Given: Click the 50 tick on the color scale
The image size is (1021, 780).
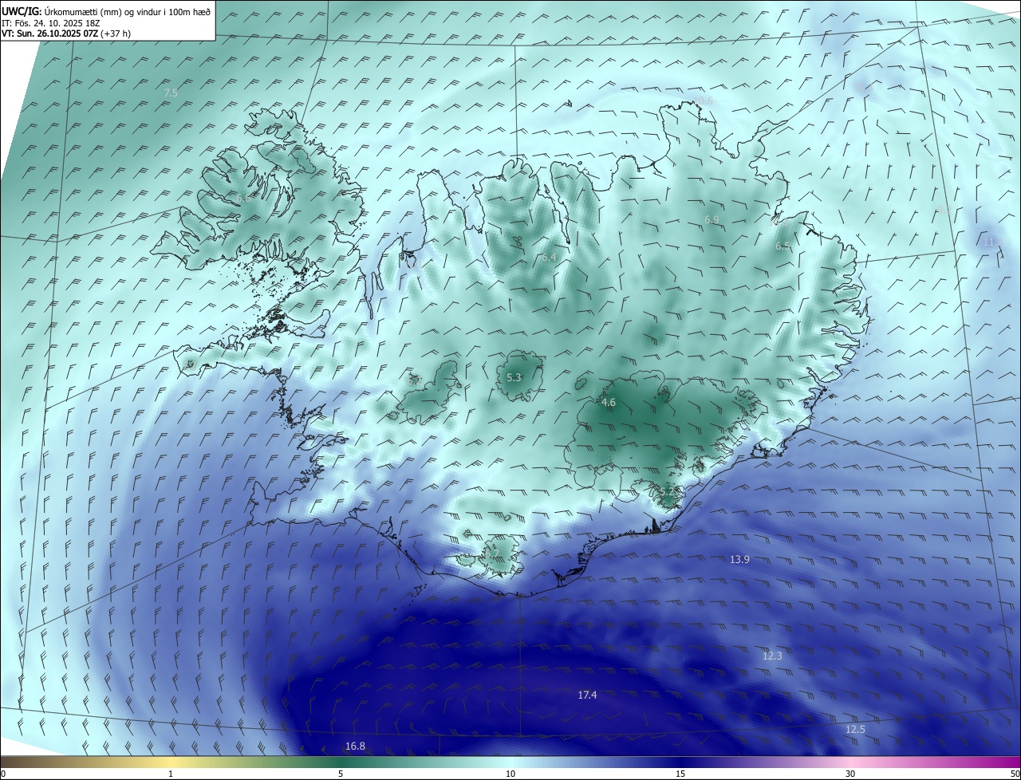Looking at the screenshot, I should 1015,774.
